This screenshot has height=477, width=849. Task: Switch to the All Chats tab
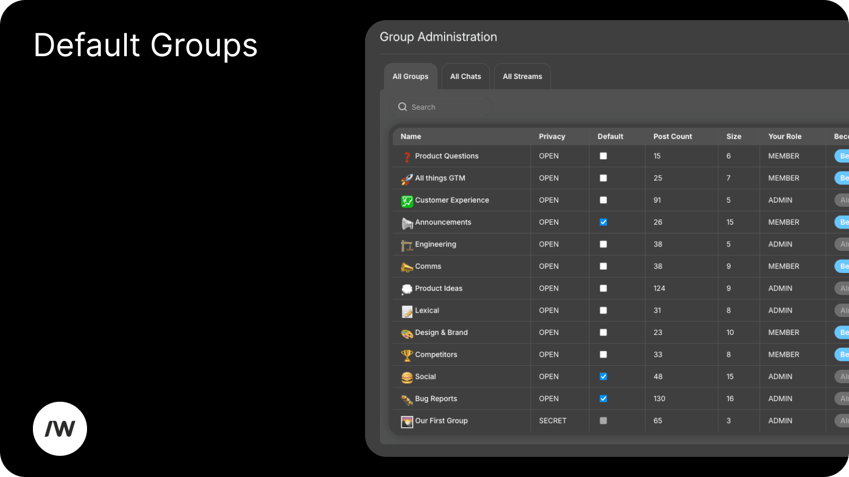tap(465, 76)
